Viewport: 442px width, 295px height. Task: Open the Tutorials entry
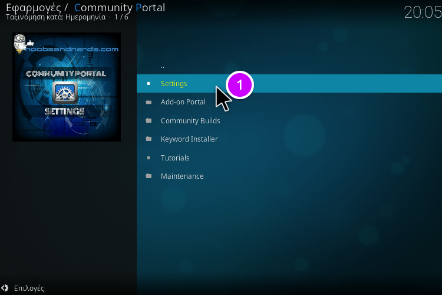289,158
